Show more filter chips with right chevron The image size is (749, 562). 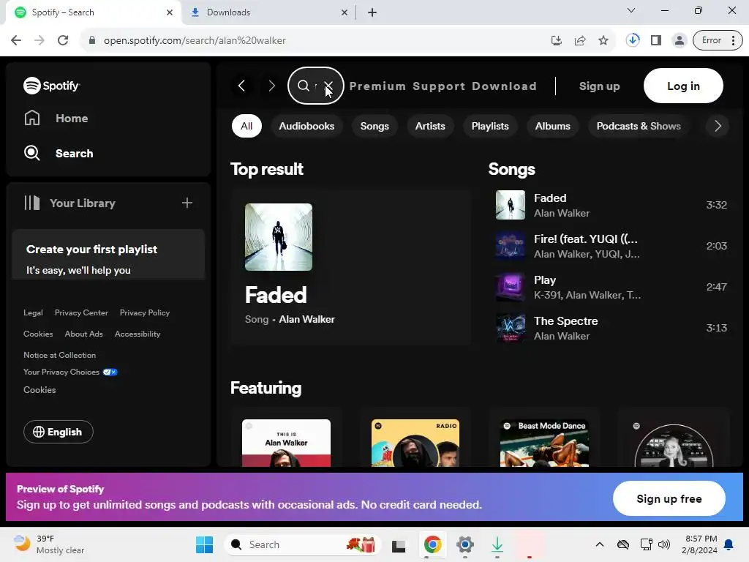click(718, 126)
